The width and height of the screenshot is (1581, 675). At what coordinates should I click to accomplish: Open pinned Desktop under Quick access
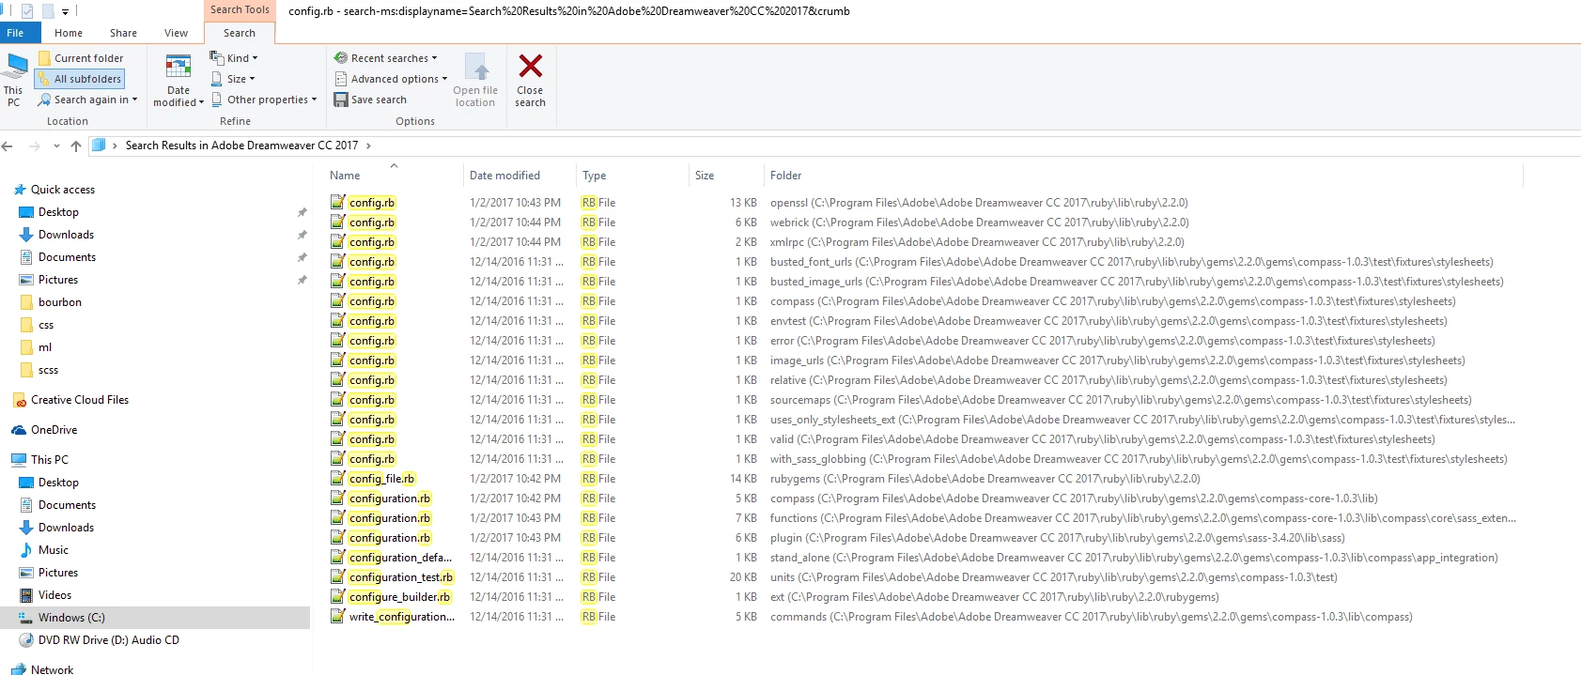(x=58, y=212)
